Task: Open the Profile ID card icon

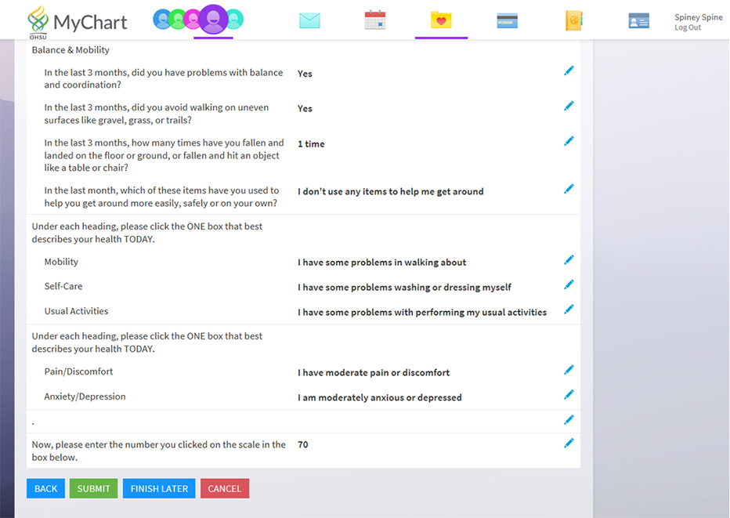Action: click(638, 21)
